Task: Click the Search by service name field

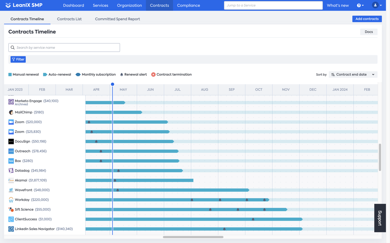Action: point(64,47)
